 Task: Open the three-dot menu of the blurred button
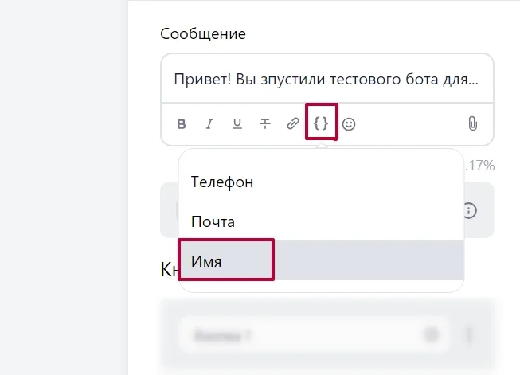tap(469, 335)
